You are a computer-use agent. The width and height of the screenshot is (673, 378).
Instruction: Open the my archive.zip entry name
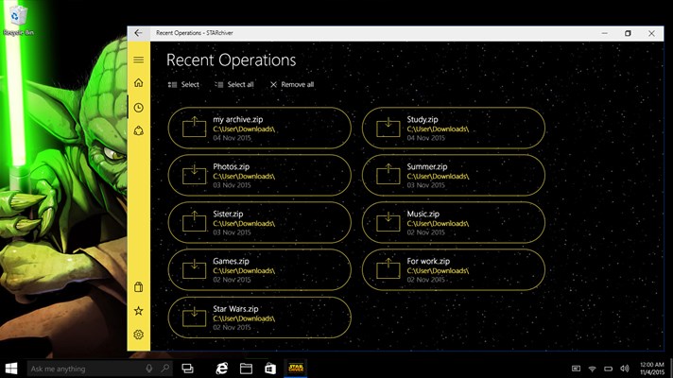[238, 120]
